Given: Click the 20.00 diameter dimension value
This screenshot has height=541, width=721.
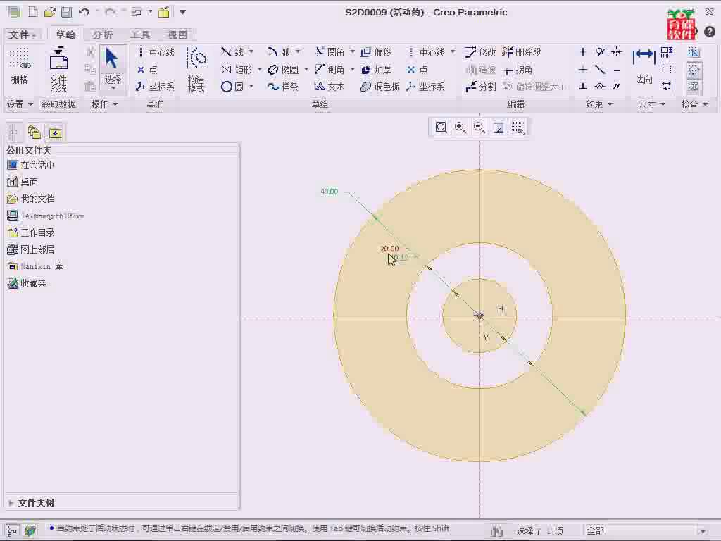Looking at the screenshot, I should 389,249.
